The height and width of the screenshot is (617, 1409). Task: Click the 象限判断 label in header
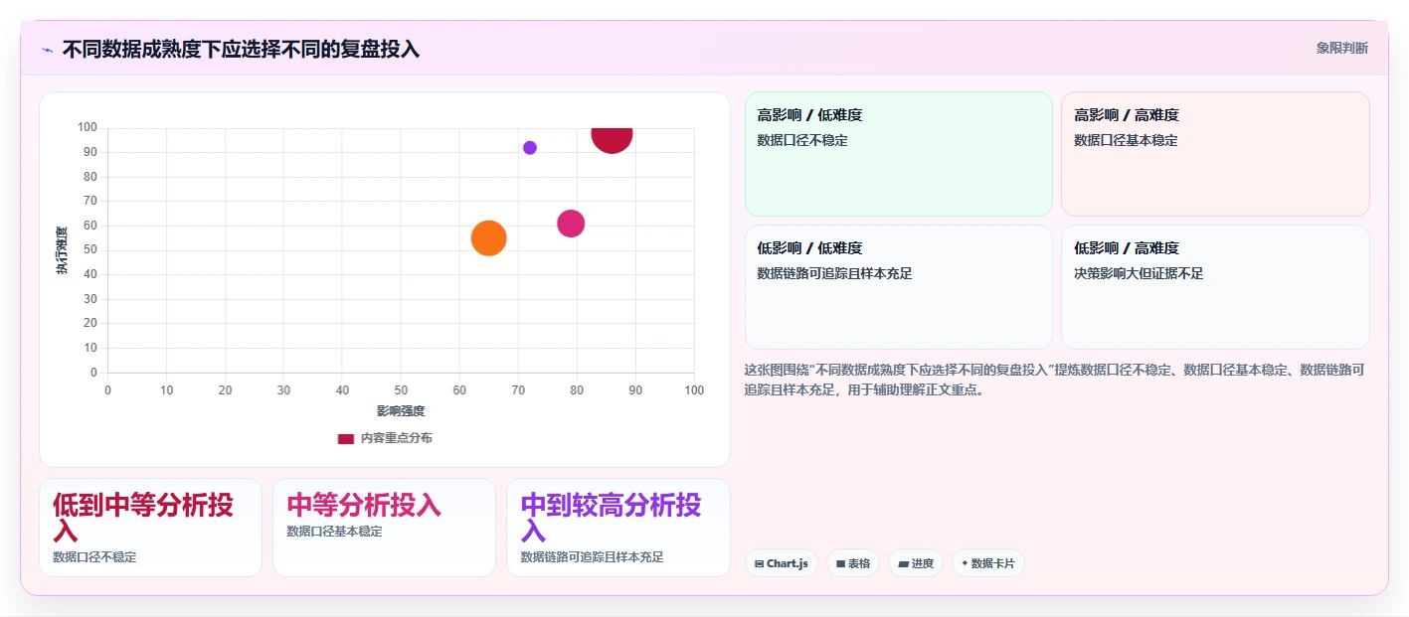tap(1341, 48)
